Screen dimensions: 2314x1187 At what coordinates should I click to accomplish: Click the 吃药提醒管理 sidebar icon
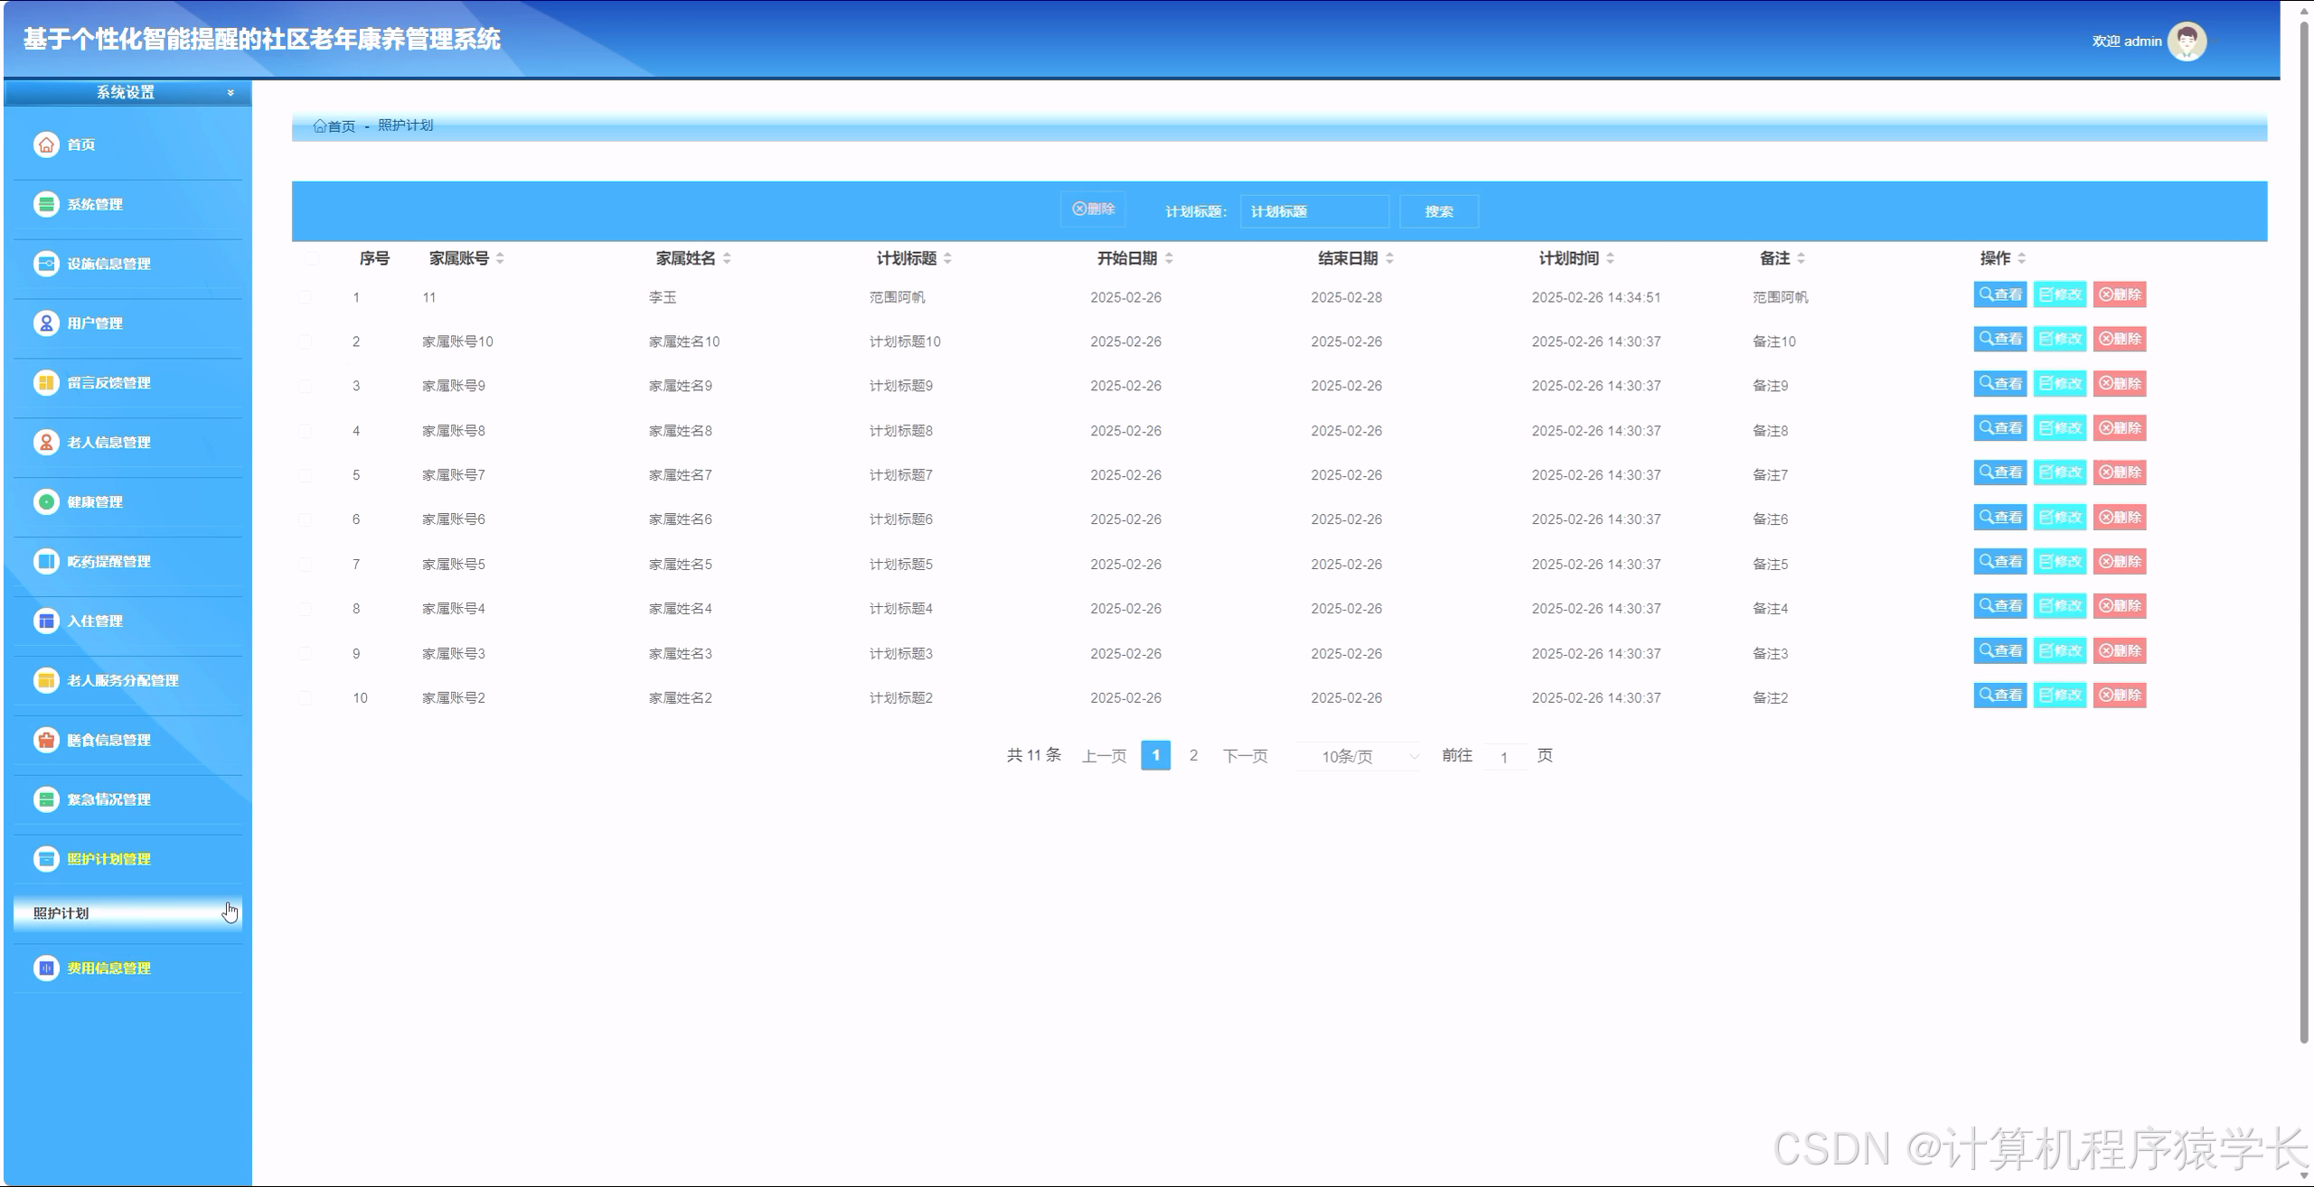(46, 562)
